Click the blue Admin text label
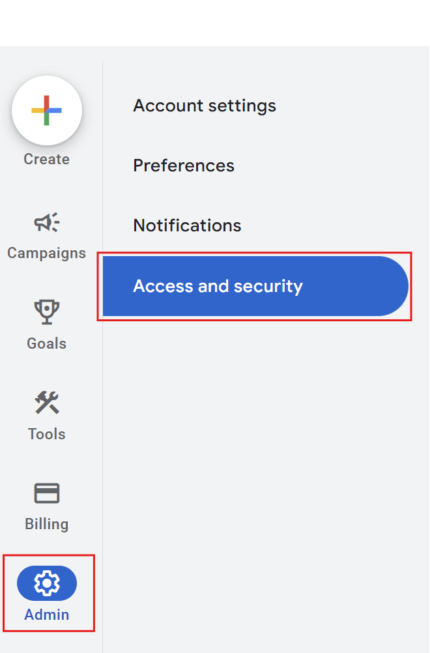 pos(46,614)
